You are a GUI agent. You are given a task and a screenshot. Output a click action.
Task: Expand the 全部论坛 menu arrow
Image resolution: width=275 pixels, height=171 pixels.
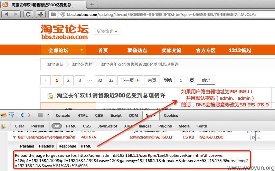click(x=82, y=50)
